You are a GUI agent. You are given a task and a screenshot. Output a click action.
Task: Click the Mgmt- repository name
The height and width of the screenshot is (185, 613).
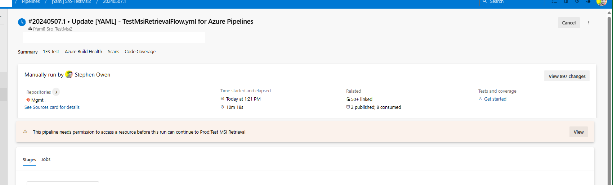pyautogui.click(x=38, y=100)
